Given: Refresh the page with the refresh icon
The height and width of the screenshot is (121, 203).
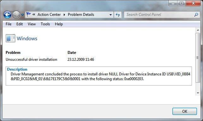Looking at the screenshot, I should pyautogui.click(x=118, y=15).
